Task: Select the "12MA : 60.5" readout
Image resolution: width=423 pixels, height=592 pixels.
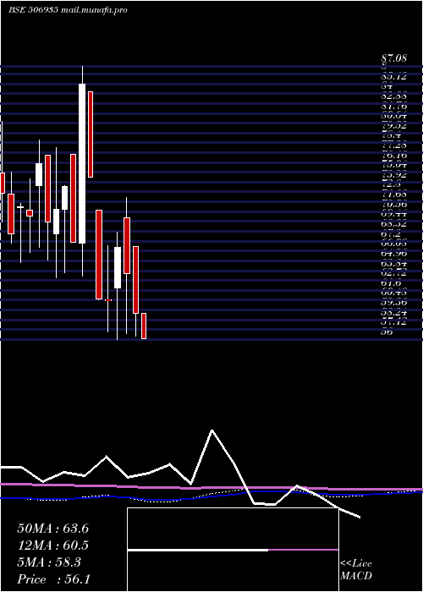Action: click(52, 545)
